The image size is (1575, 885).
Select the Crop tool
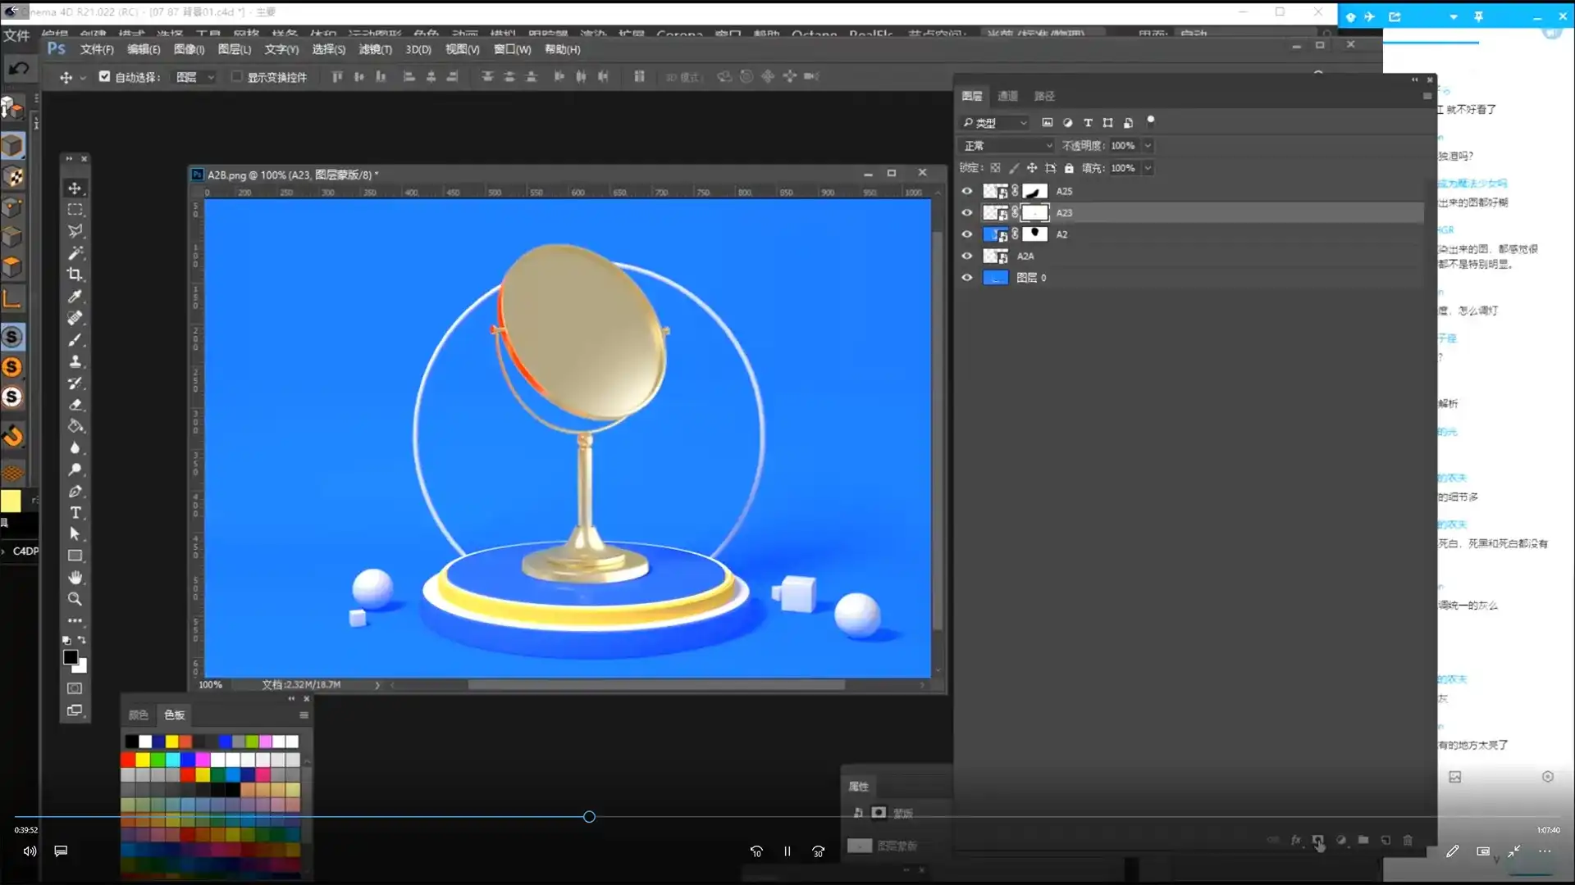tap(75, 275)
